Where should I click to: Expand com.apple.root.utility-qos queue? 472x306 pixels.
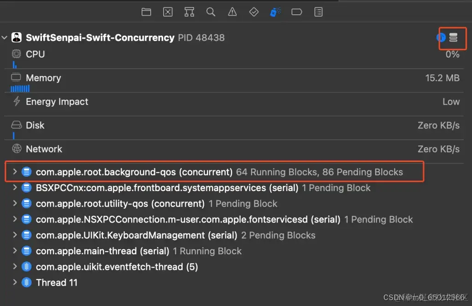pos(14,204)
